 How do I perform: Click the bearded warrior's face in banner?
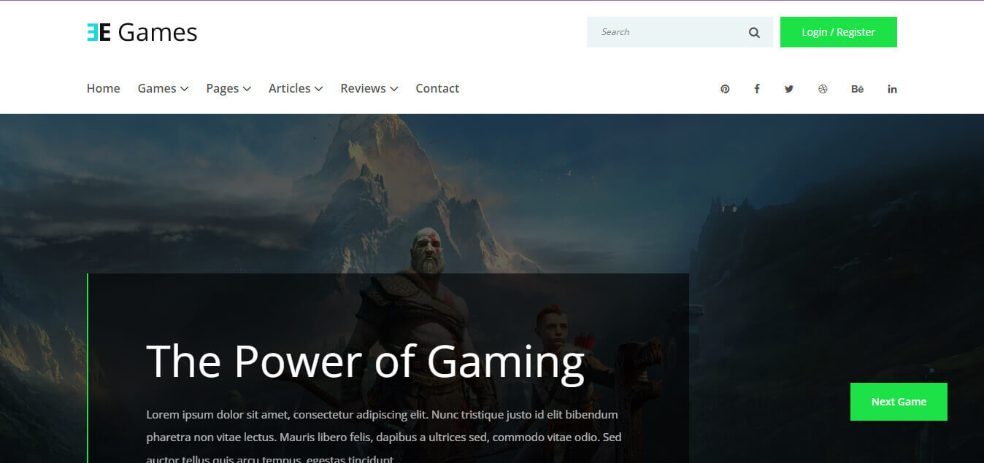click(x=426, y=251)
